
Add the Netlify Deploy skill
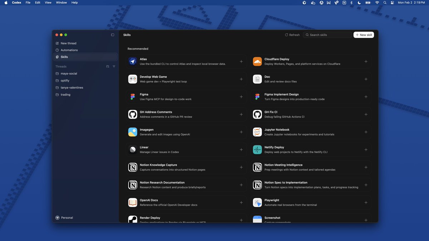coord(366,150)
